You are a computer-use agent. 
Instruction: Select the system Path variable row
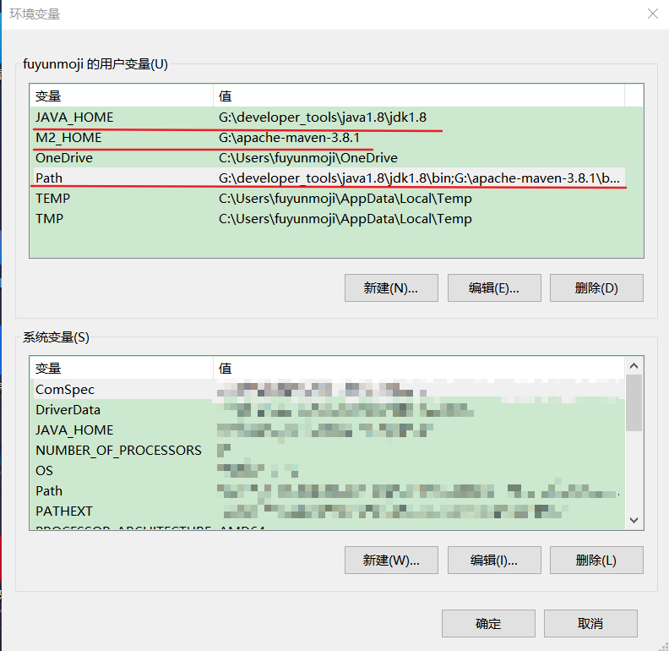click(x=328, y=490)
